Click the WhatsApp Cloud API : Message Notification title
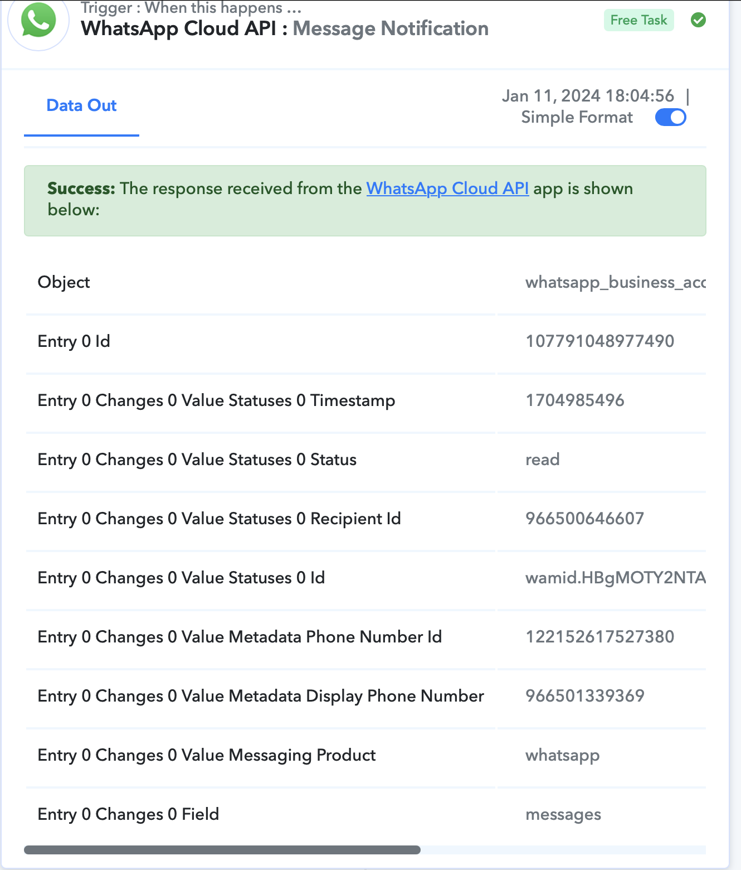The image size is (741, 870). point(285,28)
